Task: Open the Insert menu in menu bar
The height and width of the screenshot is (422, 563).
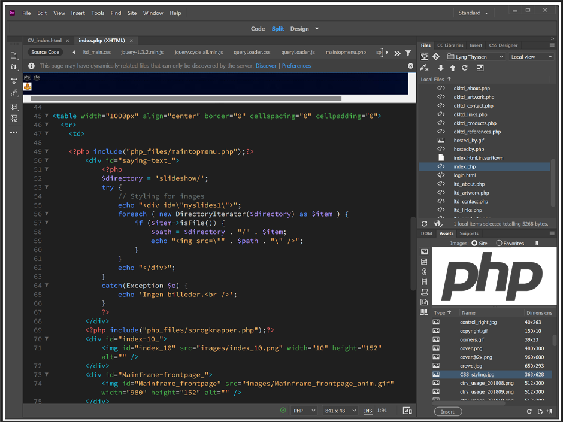Action: tap(78, 13)
